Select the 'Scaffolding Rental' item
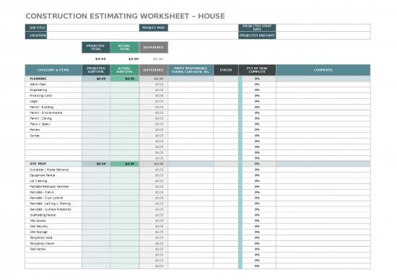 43,215
